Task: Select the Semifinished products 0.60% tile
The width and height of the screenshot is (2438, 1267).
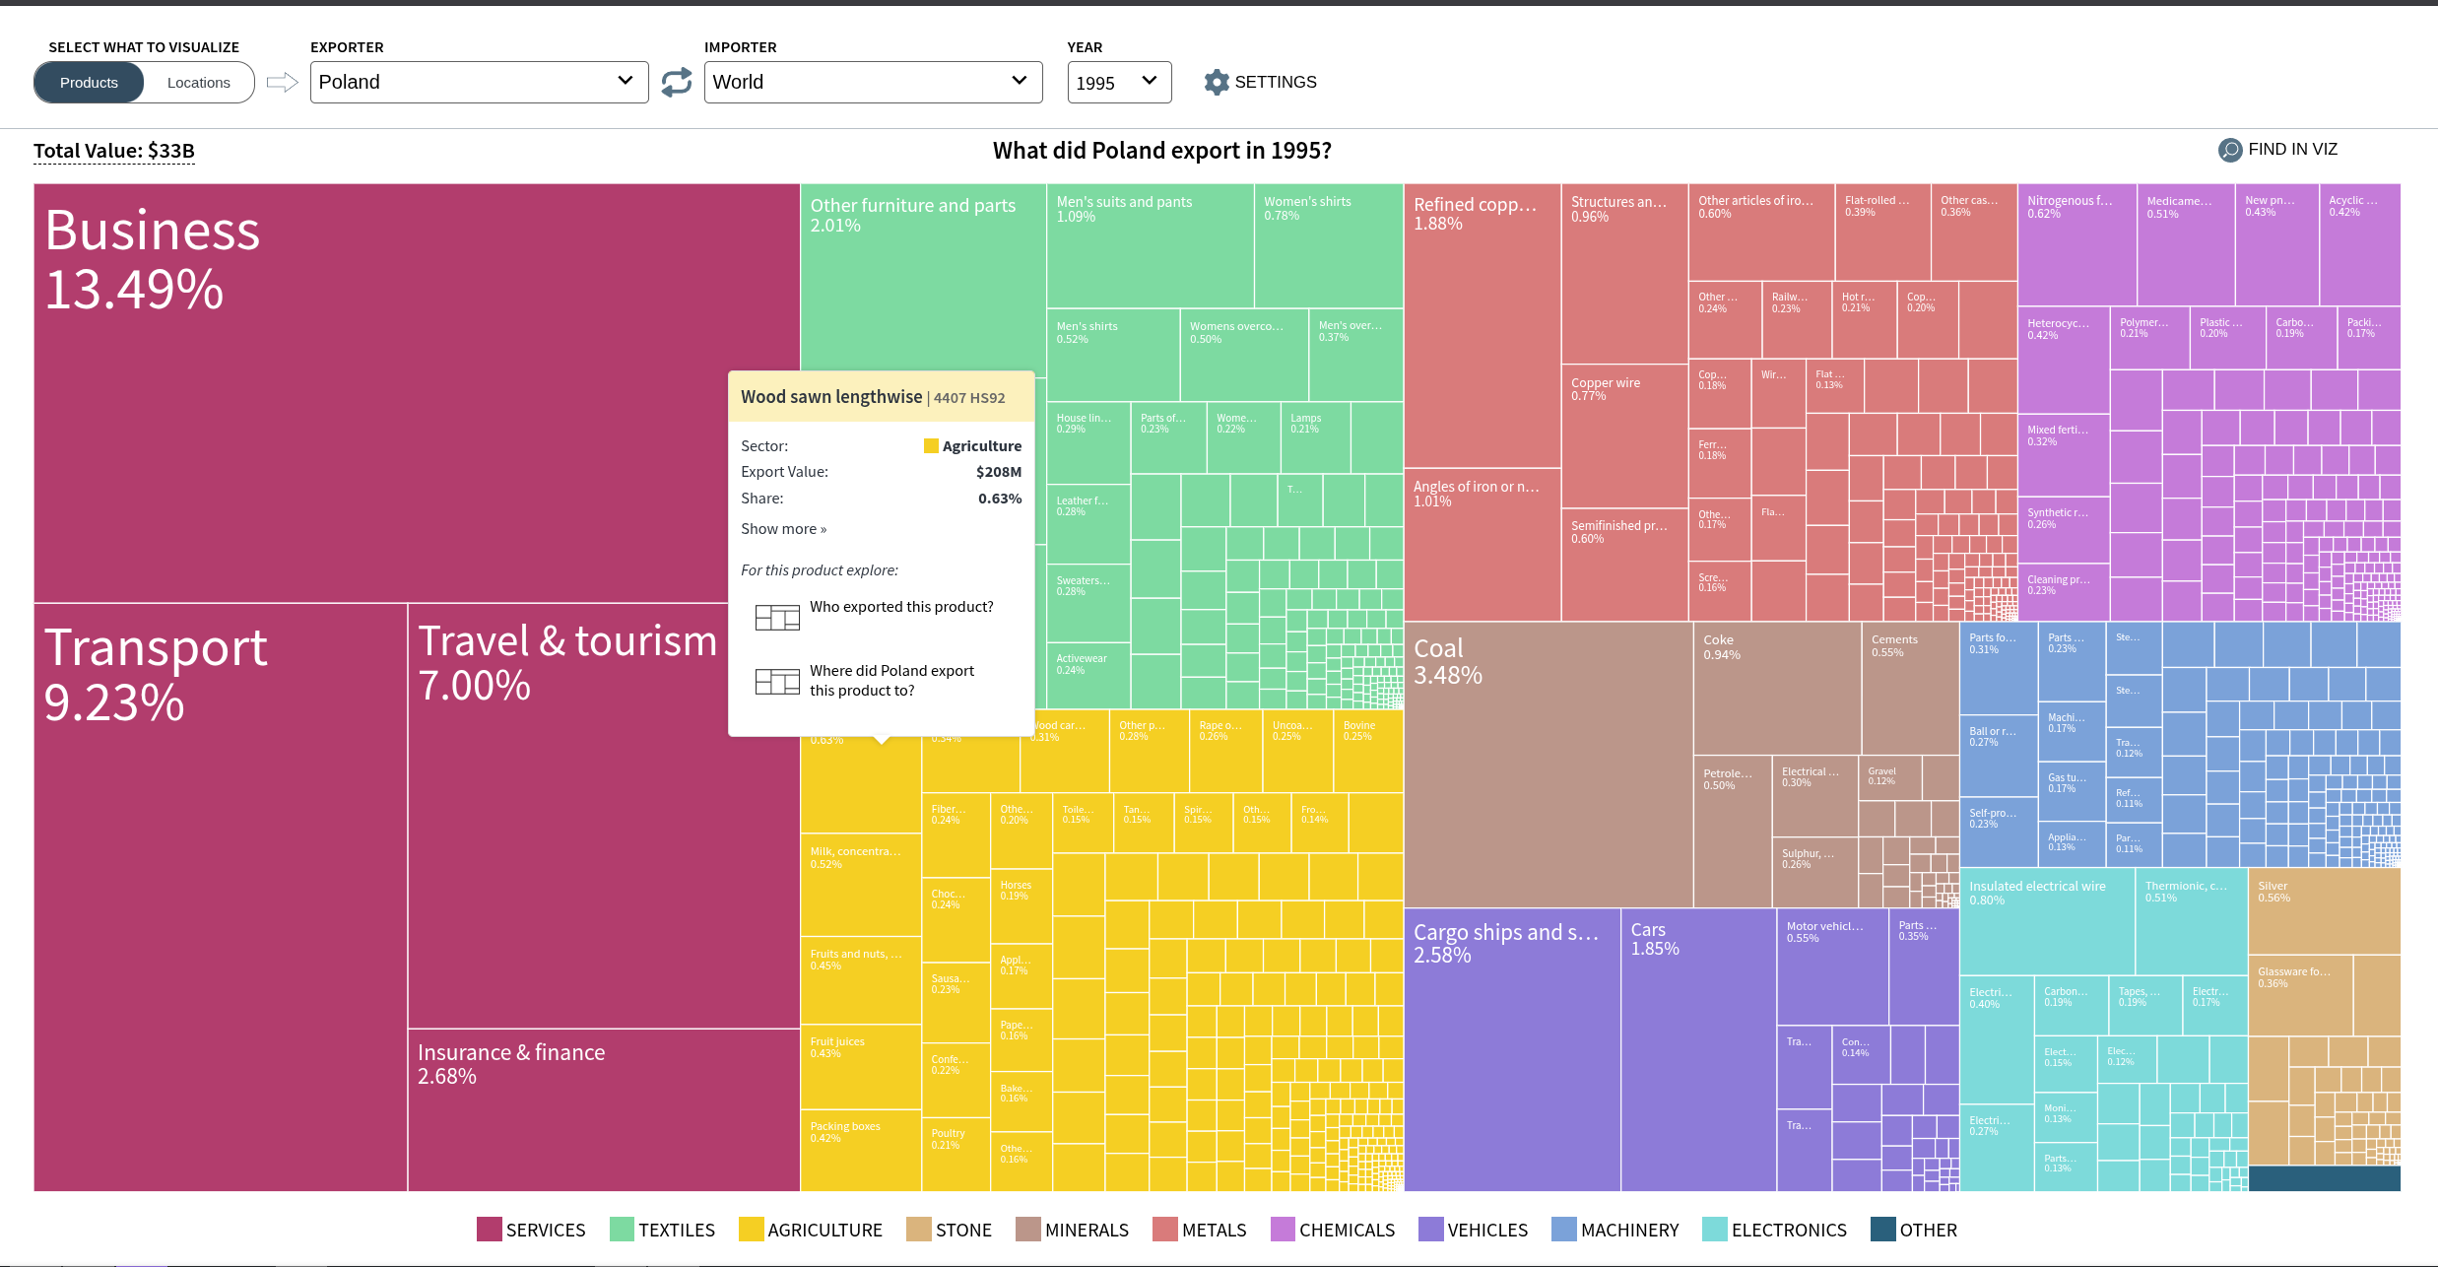Action: click(1625, 565)
